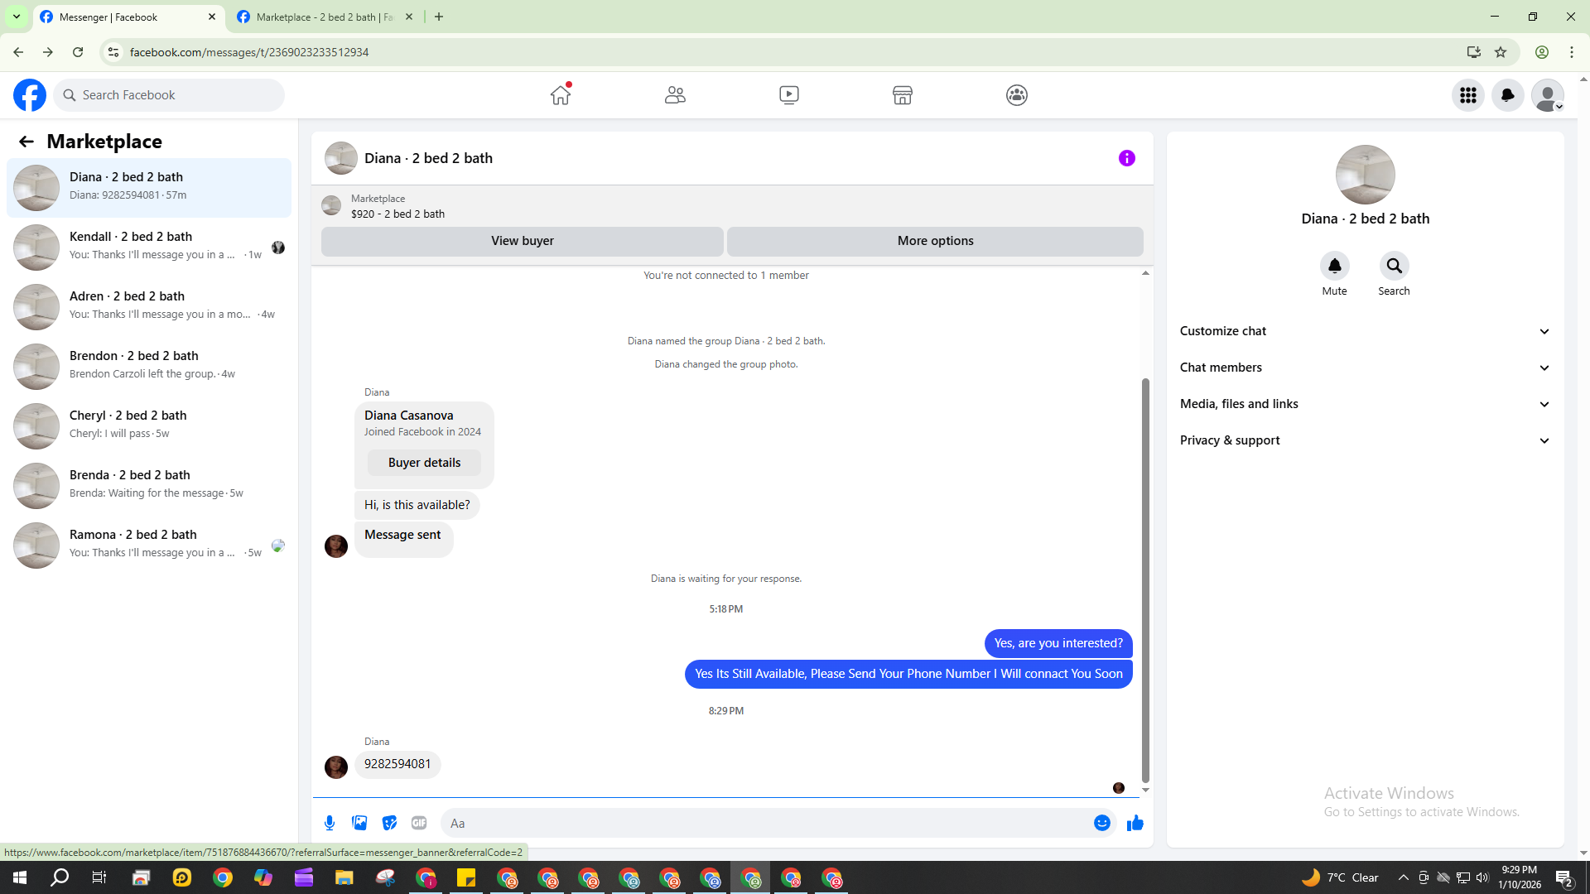Image resolution: width=1590 pixels, height=894 pixels.
Task: Send a thumbs-up like
Action: click(1135, 823)
